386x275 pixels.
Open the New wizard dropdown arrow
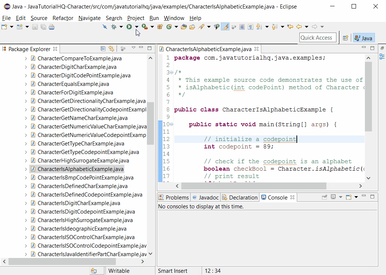pos(11,27)
